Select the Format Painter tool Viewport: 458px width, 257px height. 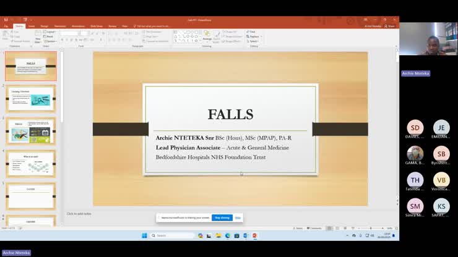20,41
